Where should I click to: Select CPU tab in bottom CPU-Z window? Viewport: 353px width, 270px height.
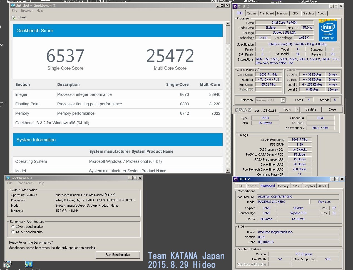point(240,186)
